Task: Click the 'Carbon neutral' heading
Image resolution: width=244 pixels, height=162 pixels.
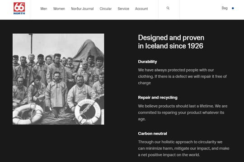Action: tap(152, 134)
